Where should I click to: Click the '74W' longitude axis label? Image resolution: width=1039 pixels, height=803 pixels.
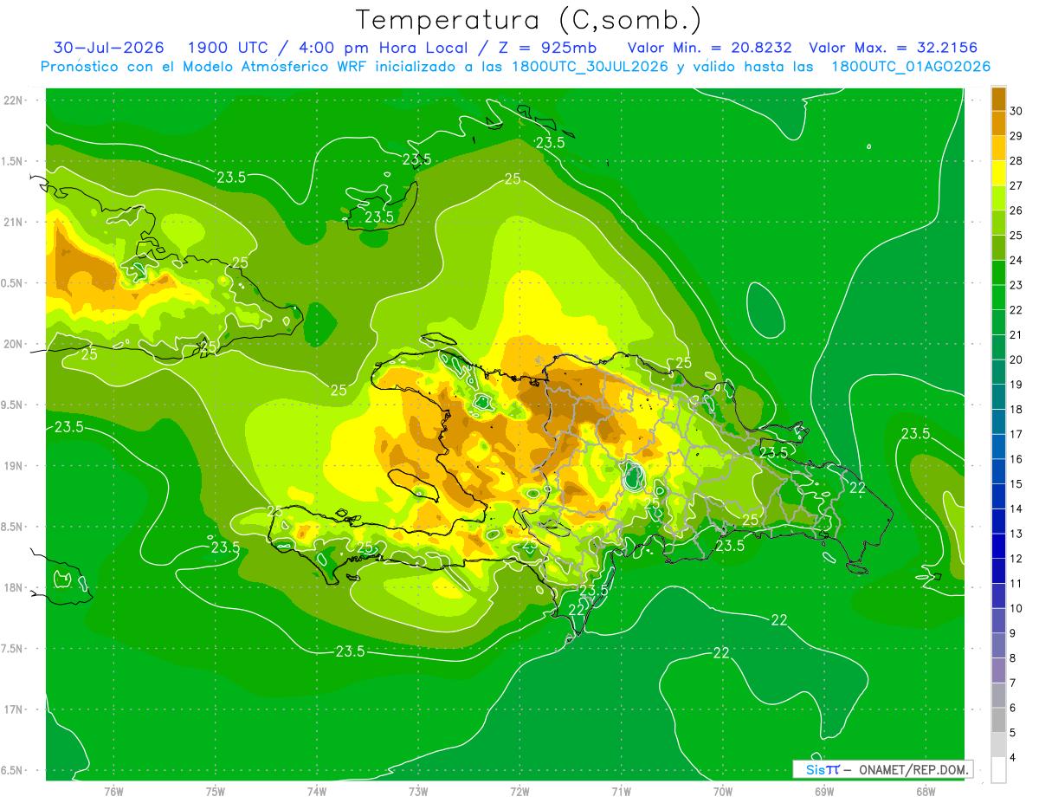click(317, 792)
